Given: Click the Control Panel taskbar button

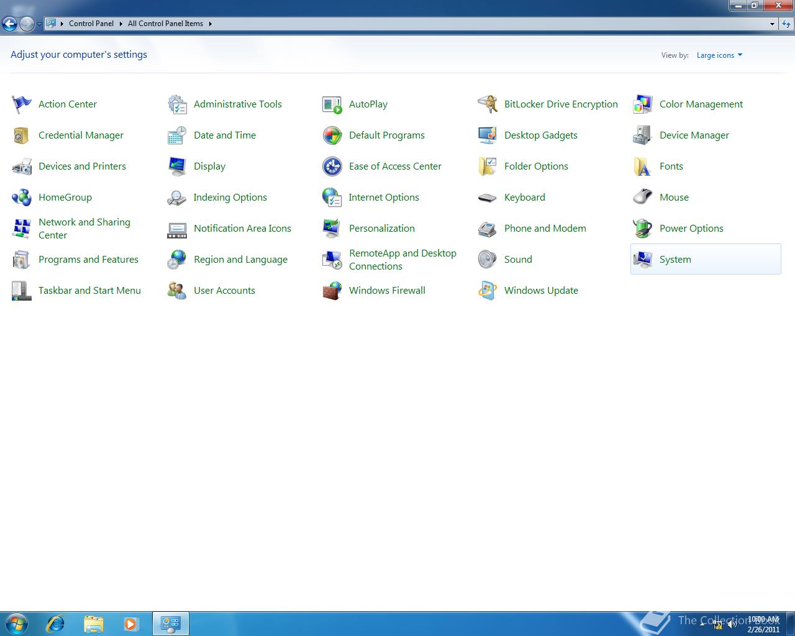Looking at the screenshot, I should 170,624.
